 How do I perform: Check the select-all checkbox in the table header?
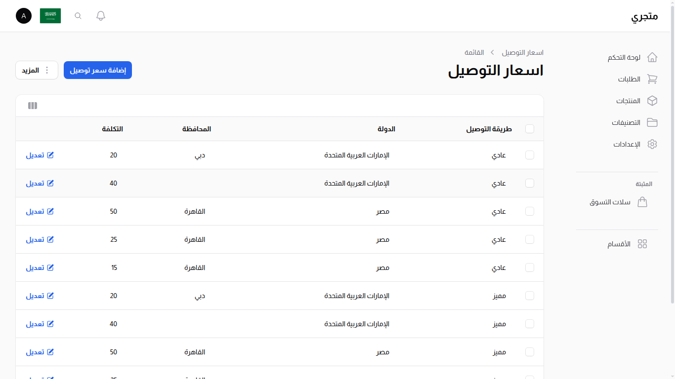[x=529, y=129]
